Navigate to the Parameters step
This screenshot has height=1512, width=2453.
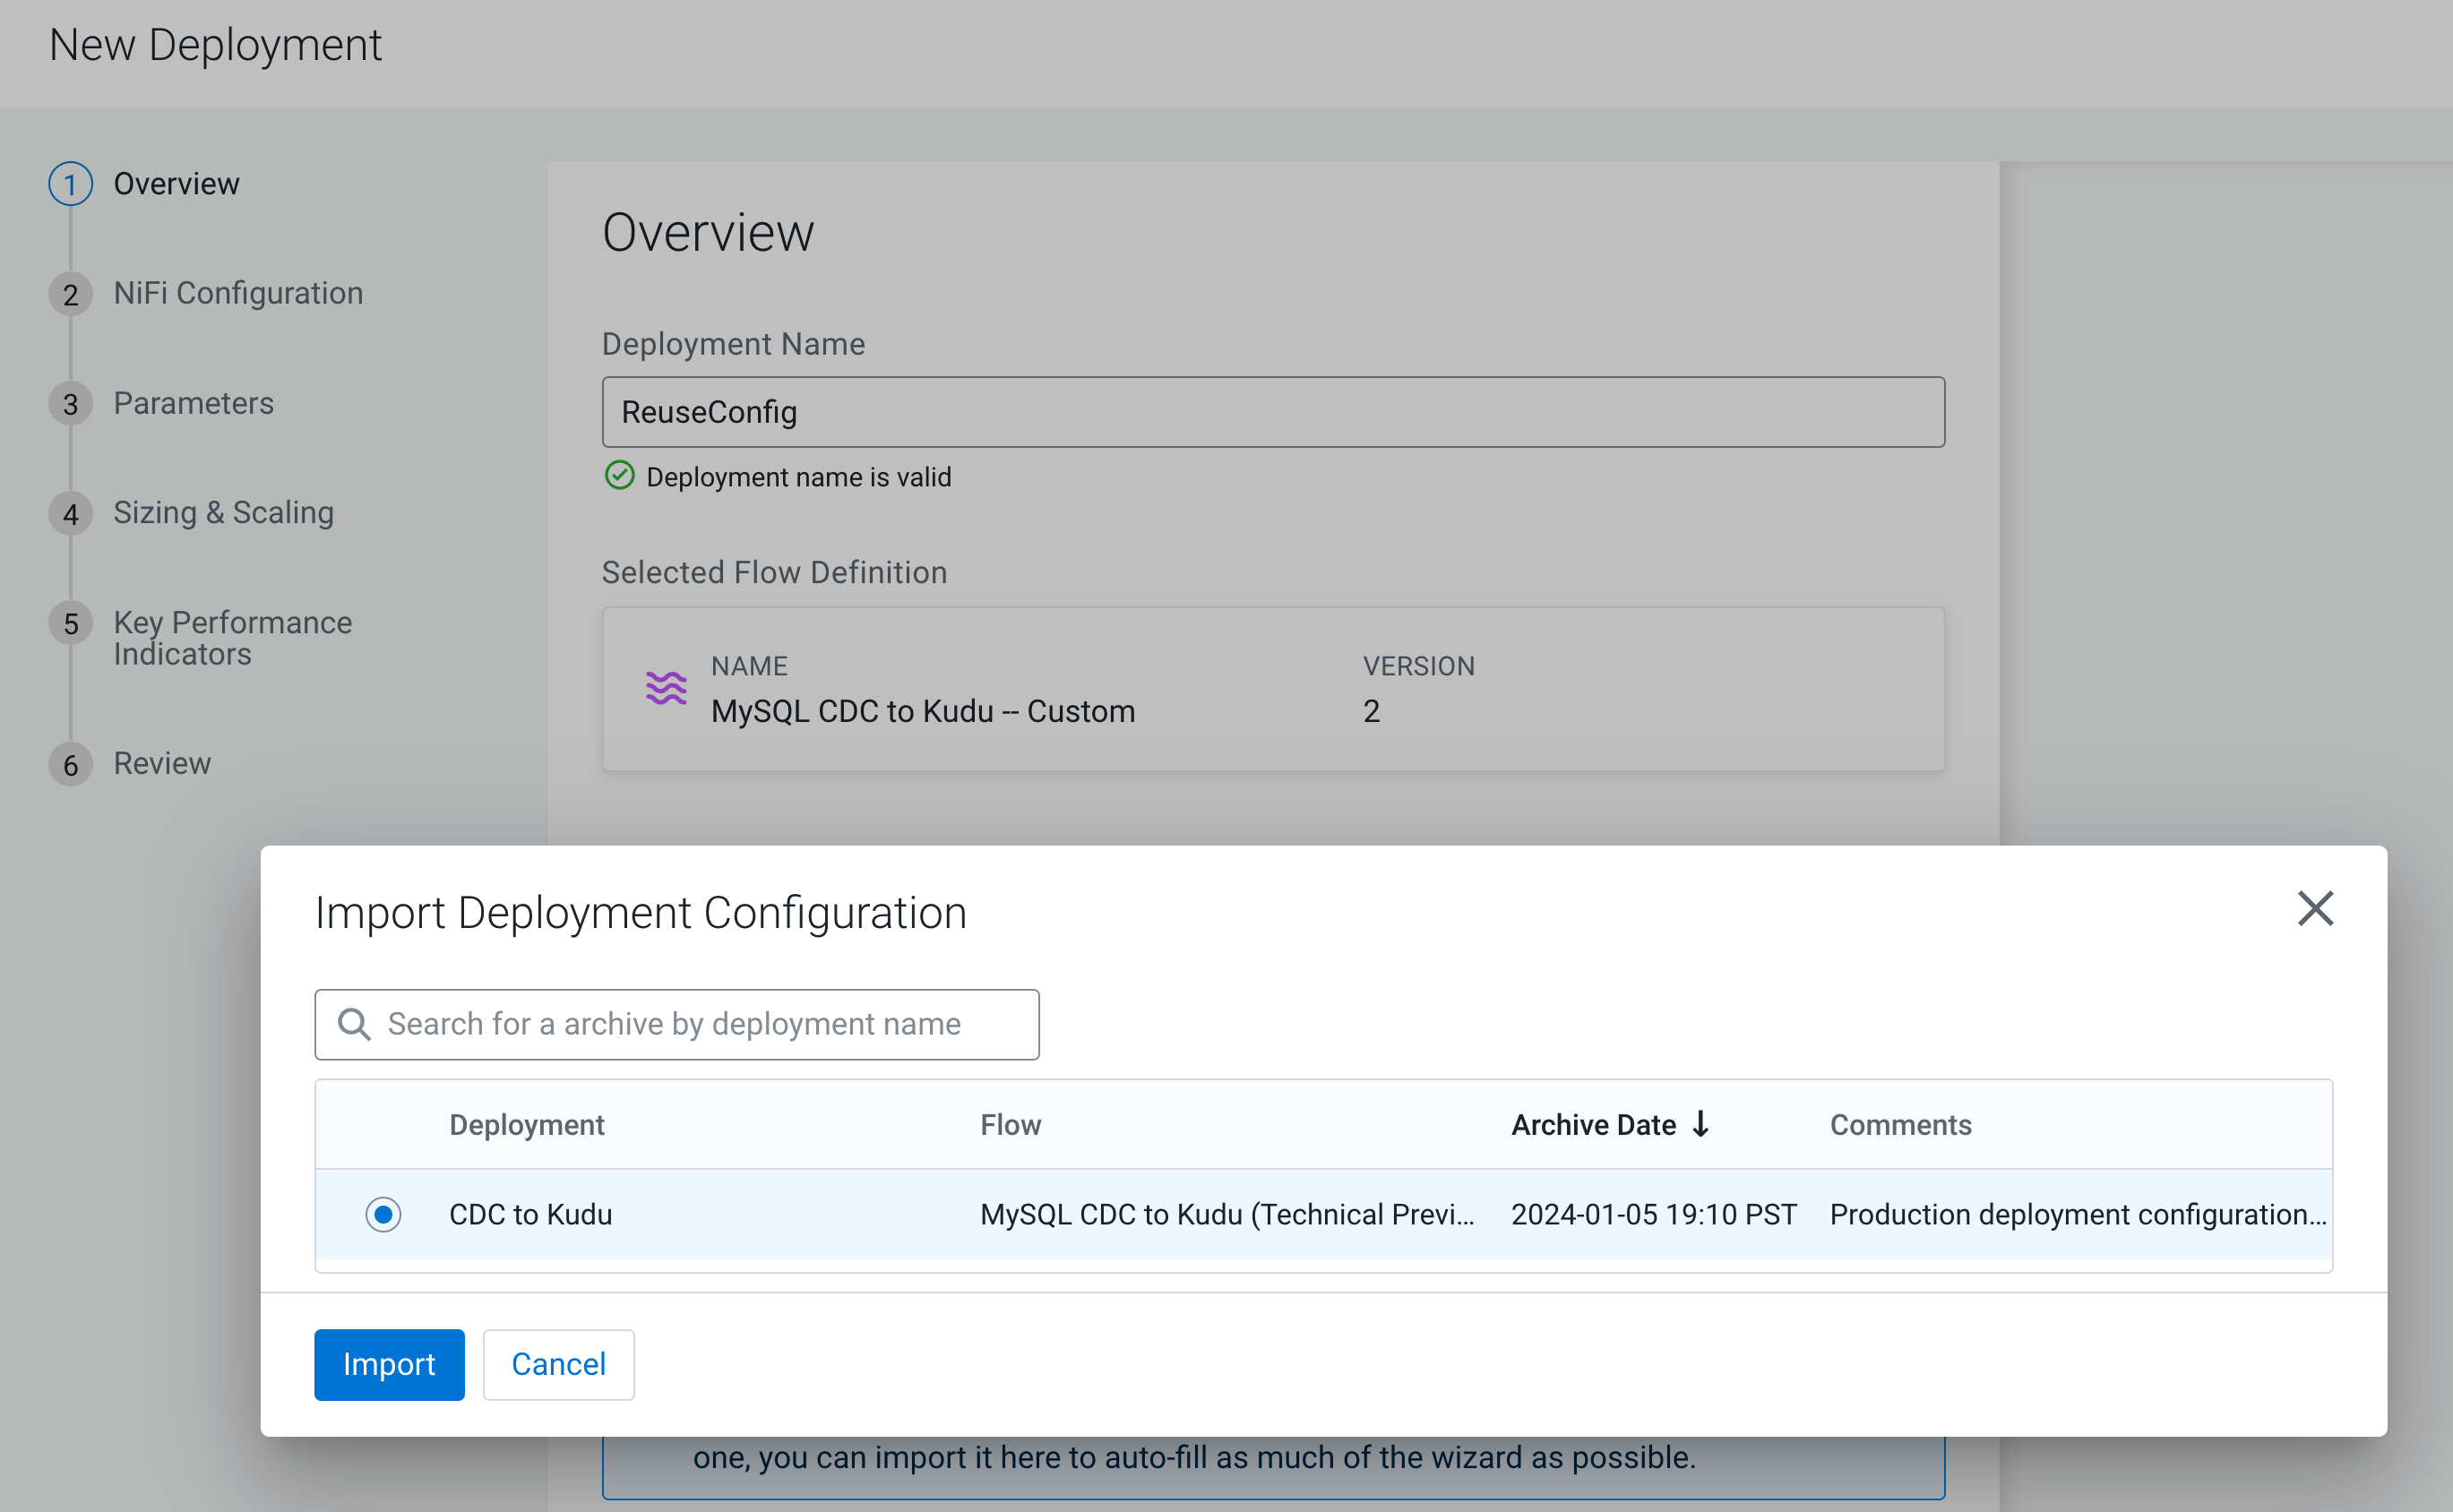coord(193,403)
